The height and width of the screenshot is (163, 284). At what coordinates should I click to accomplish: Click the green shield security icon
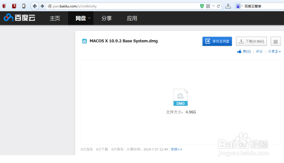[202, 6]
